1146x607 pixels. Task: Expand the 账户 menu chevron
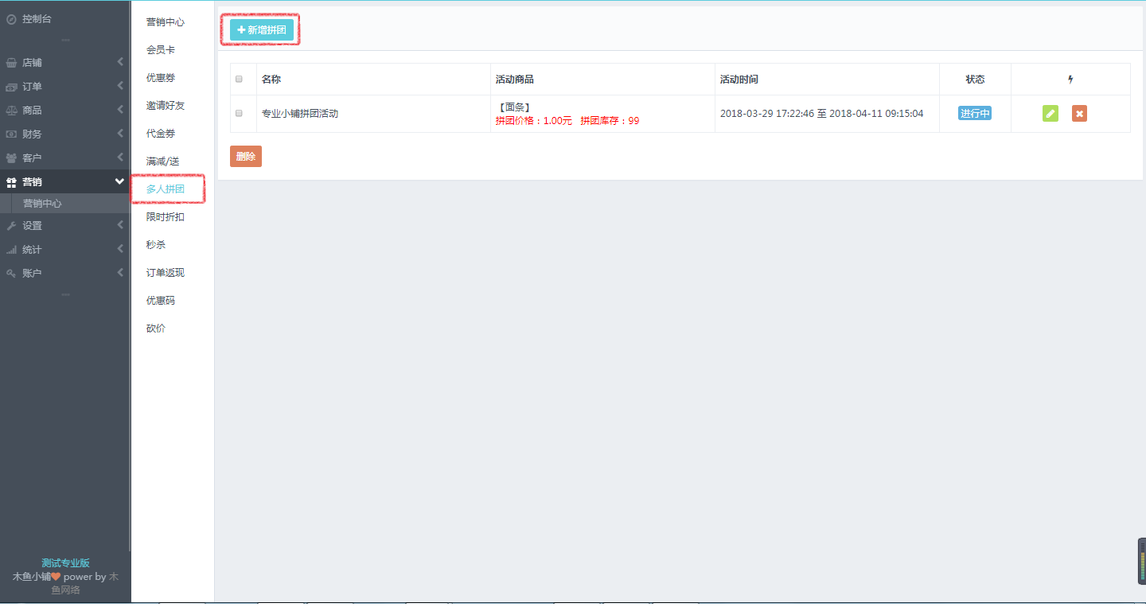pyautogui.click(x=120, y=273)
